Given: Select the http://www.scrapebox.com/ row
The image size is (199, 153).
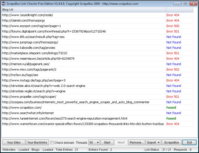Looking at the screenshot, I should [x=97, y=108].
